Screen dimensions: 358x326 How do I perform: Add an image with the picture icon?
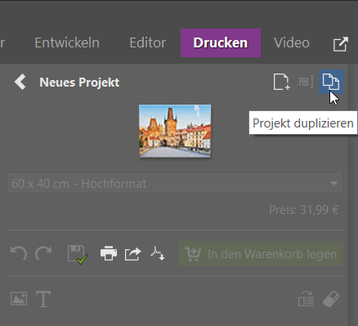tap(19, 298)
